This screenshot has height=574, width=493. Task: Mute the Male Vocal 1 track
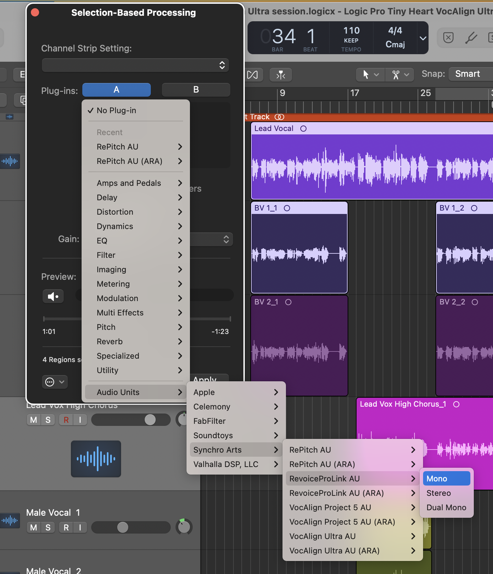(34, 527)
